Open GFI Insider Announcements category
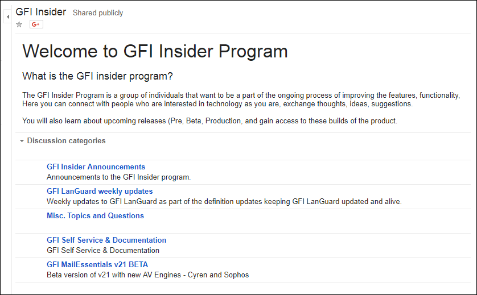 96,167
